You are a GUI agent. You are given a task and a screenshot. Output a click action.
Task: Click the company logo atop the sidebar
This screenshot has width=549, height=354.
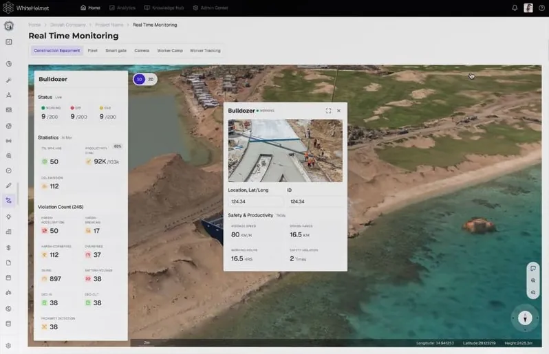[9, 25]
